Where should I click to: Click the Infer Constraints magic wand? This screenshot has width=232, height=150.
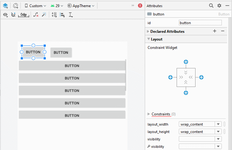44,15
